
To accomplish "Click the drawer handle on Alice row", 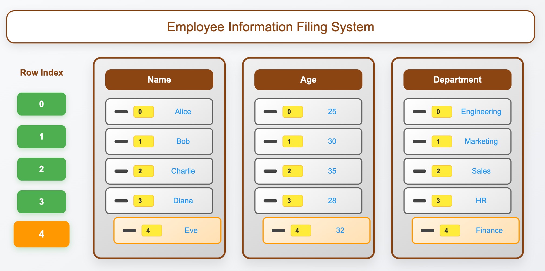I will coord(121,112).
